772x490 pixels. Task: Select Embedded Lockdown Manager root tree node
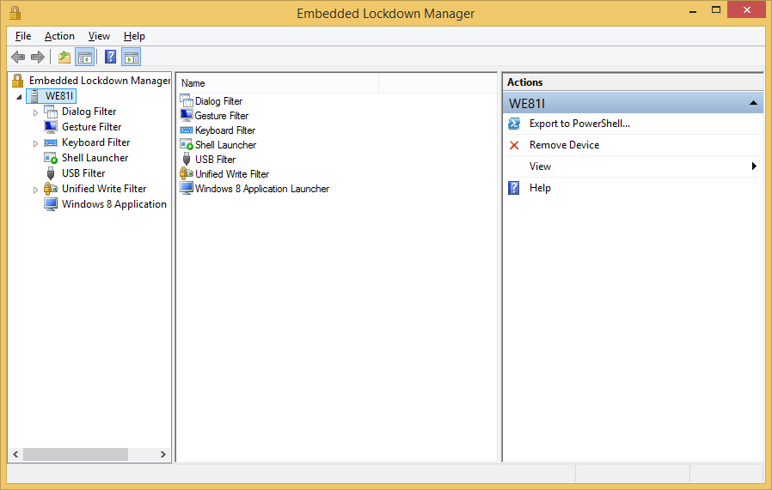click(100, 80)
